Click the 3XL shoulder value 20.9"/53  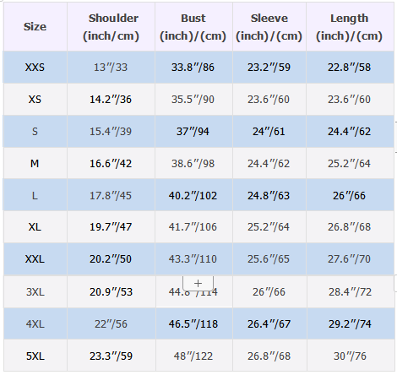(x=111, y=291)
